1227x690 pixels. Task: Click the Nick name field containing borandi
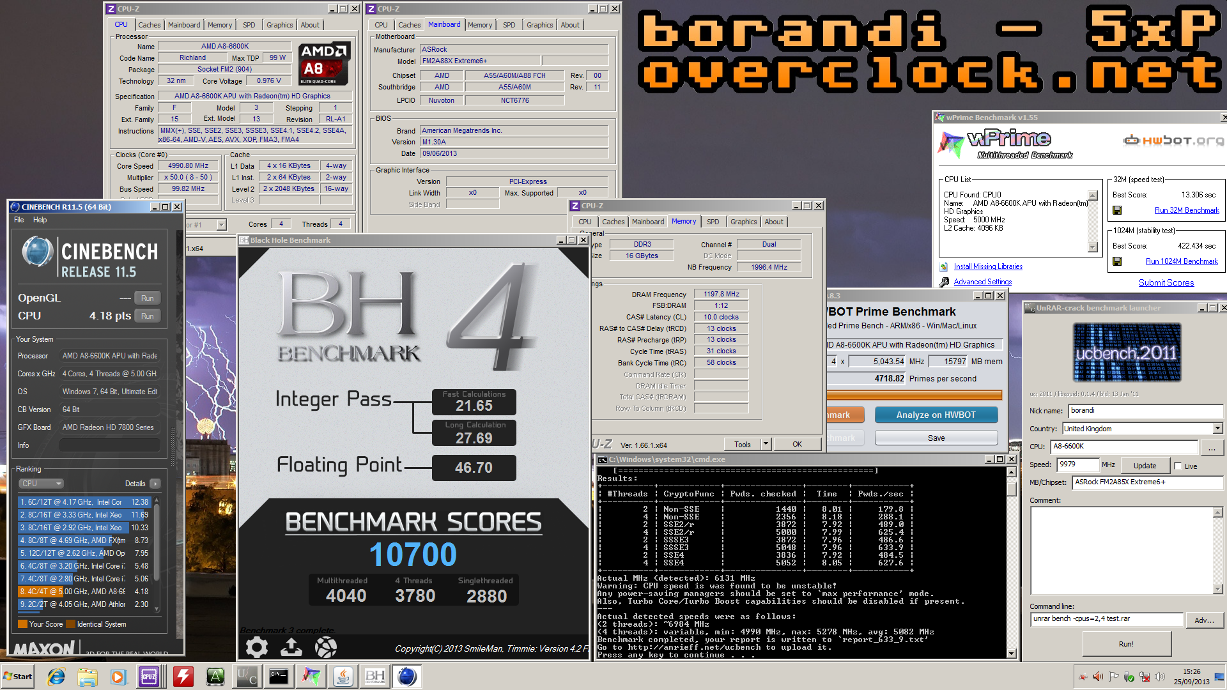1146,411
